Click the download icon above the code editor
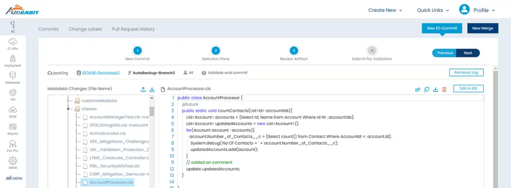This screenshot has height=188, width=511. click(435, 90)
